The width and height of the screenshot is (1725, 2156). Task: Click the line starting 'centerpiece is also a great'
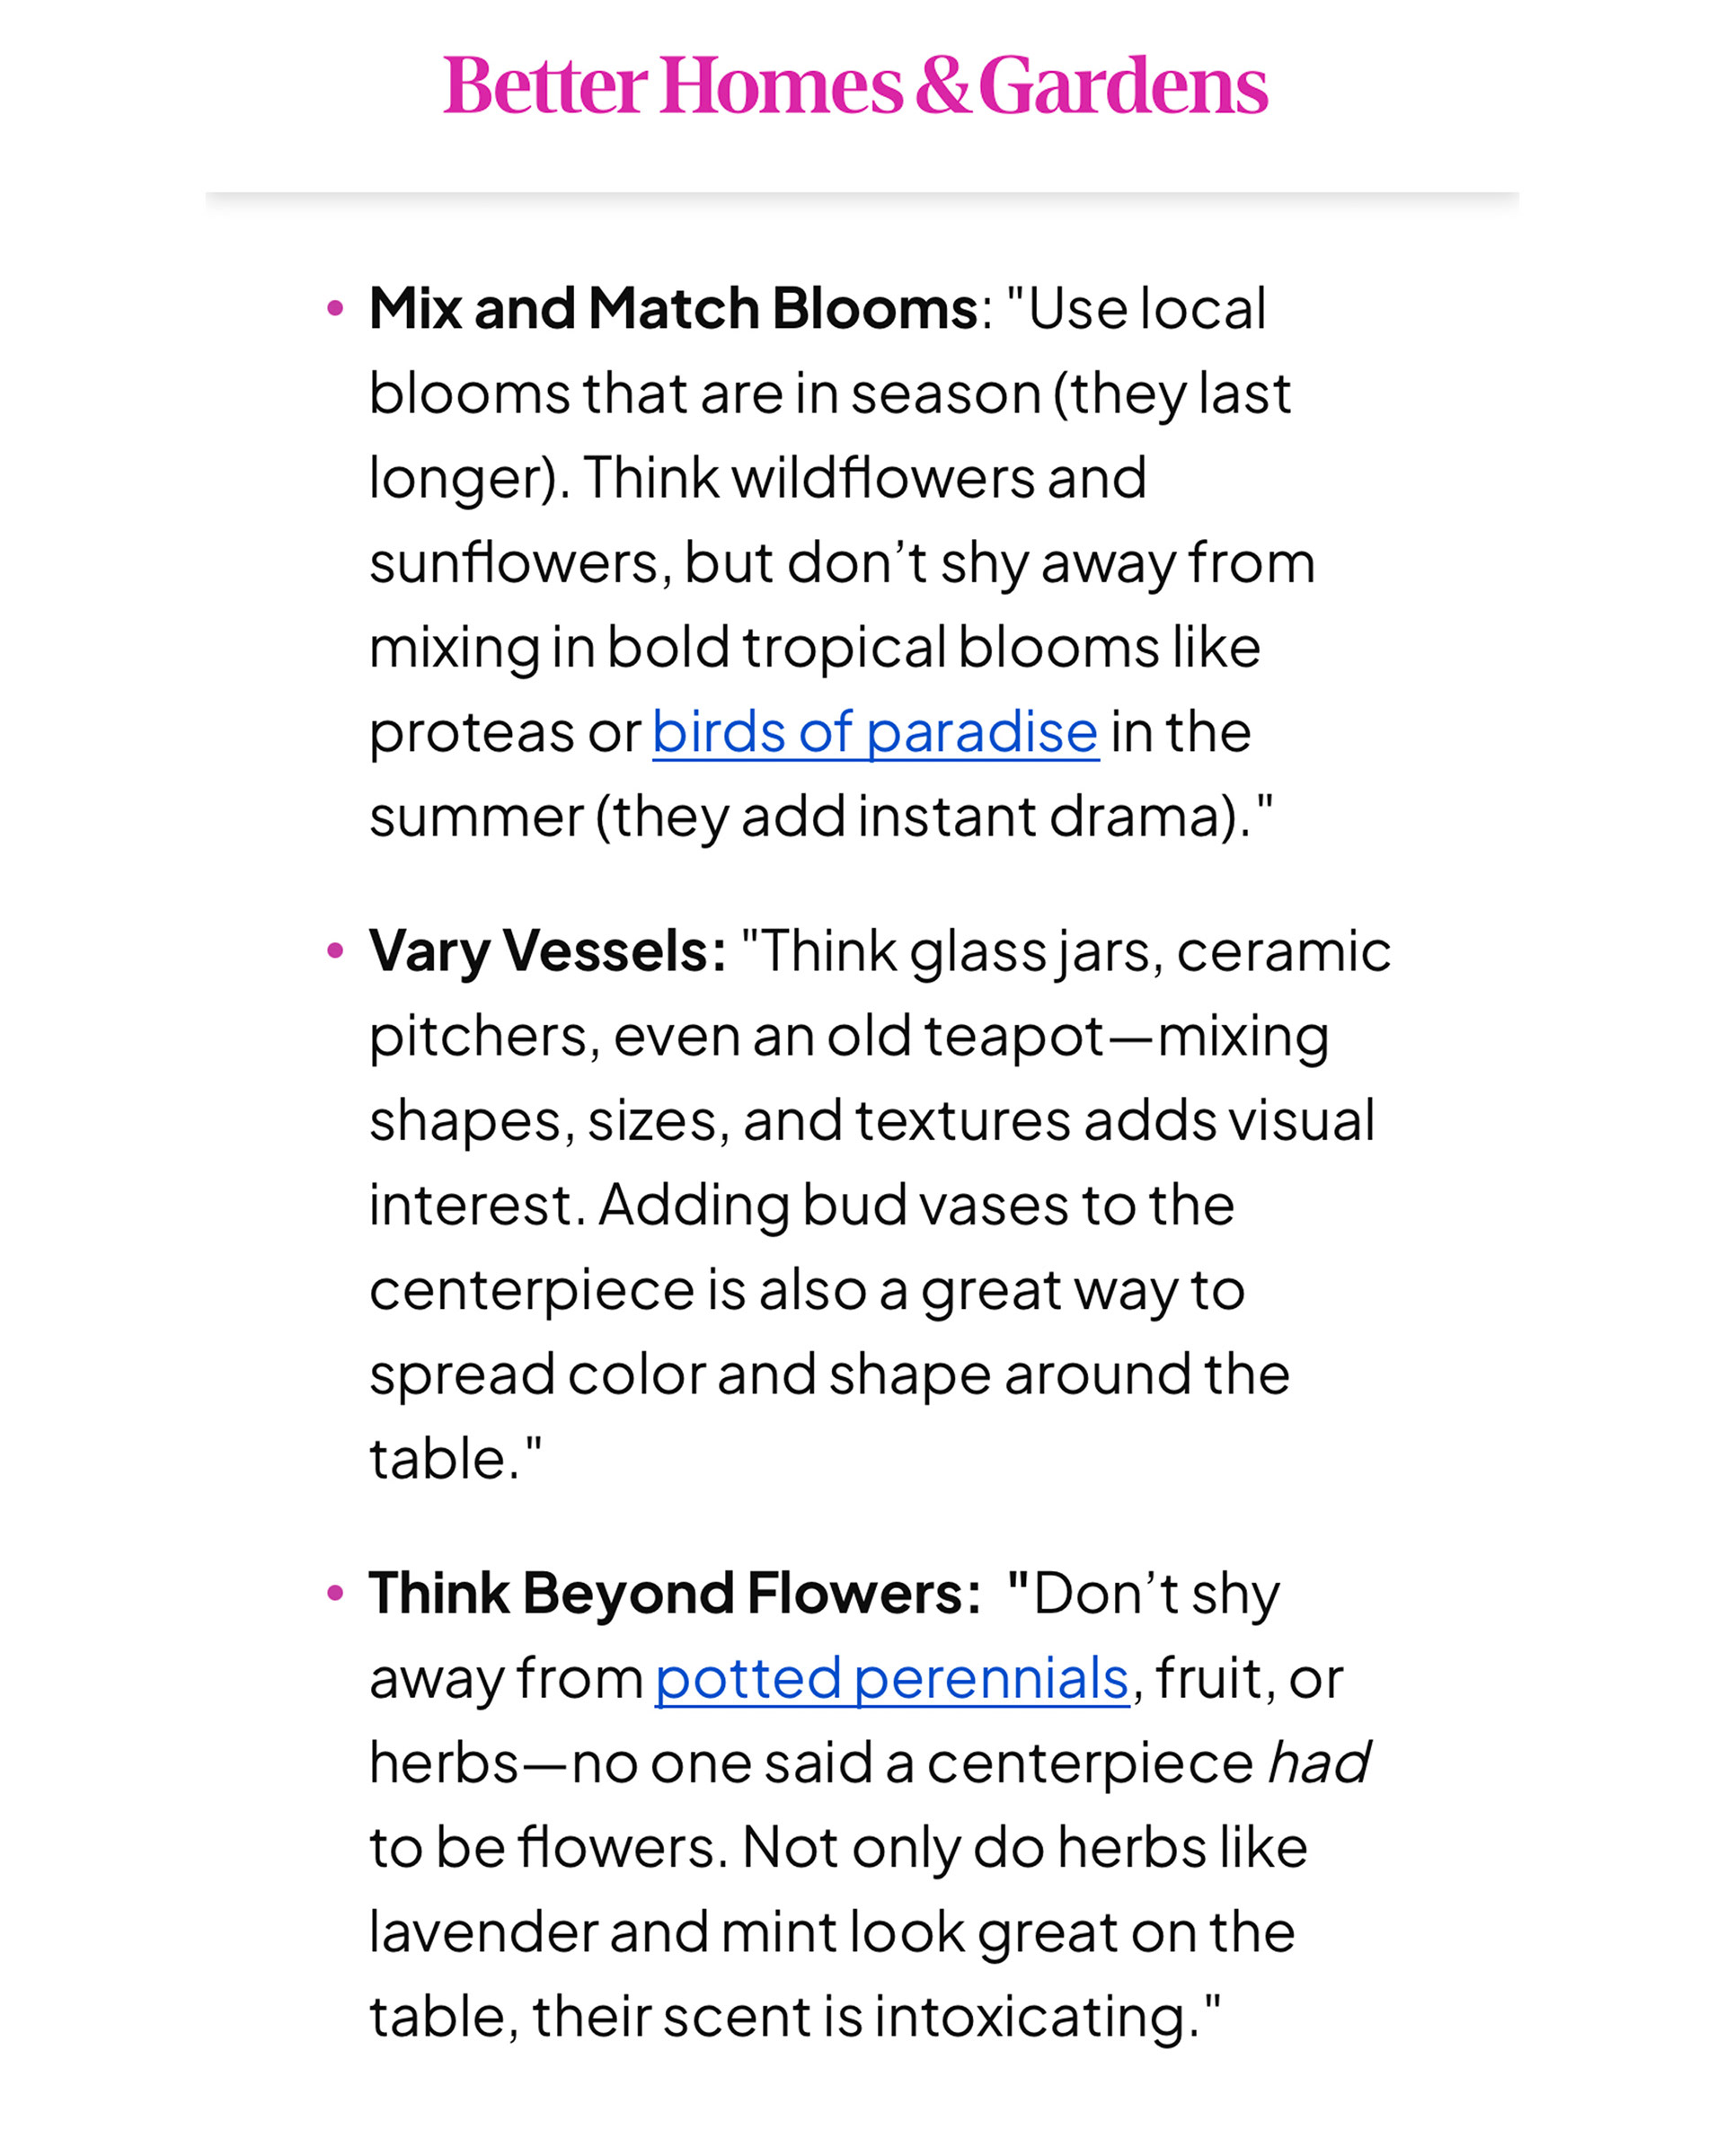coord(806,1290)
